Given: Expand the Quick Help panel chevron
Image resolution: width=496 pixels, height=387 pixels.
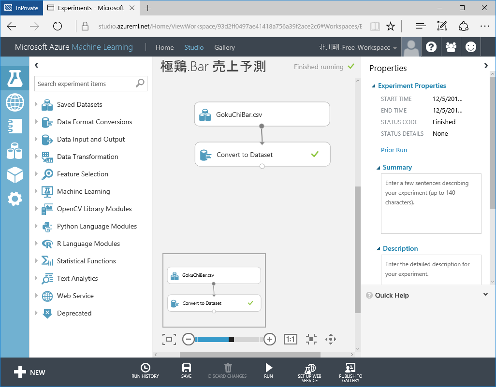Looking at the screenshot, I should tap(485, 294).
